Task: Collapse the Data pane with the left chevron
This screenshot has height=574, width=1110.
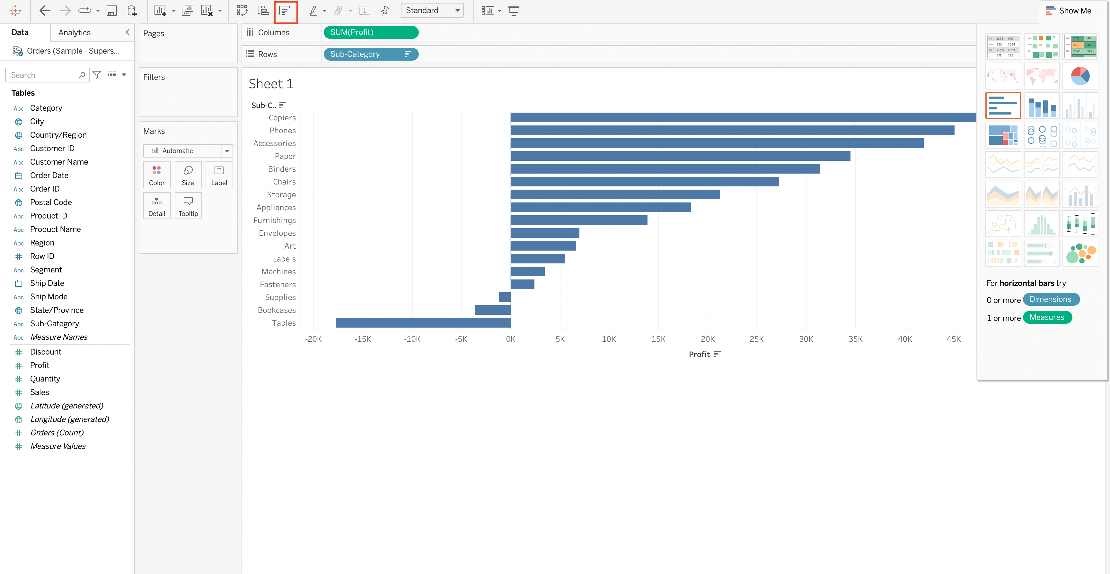Action: pyautogui.click(x=127, y=32)
